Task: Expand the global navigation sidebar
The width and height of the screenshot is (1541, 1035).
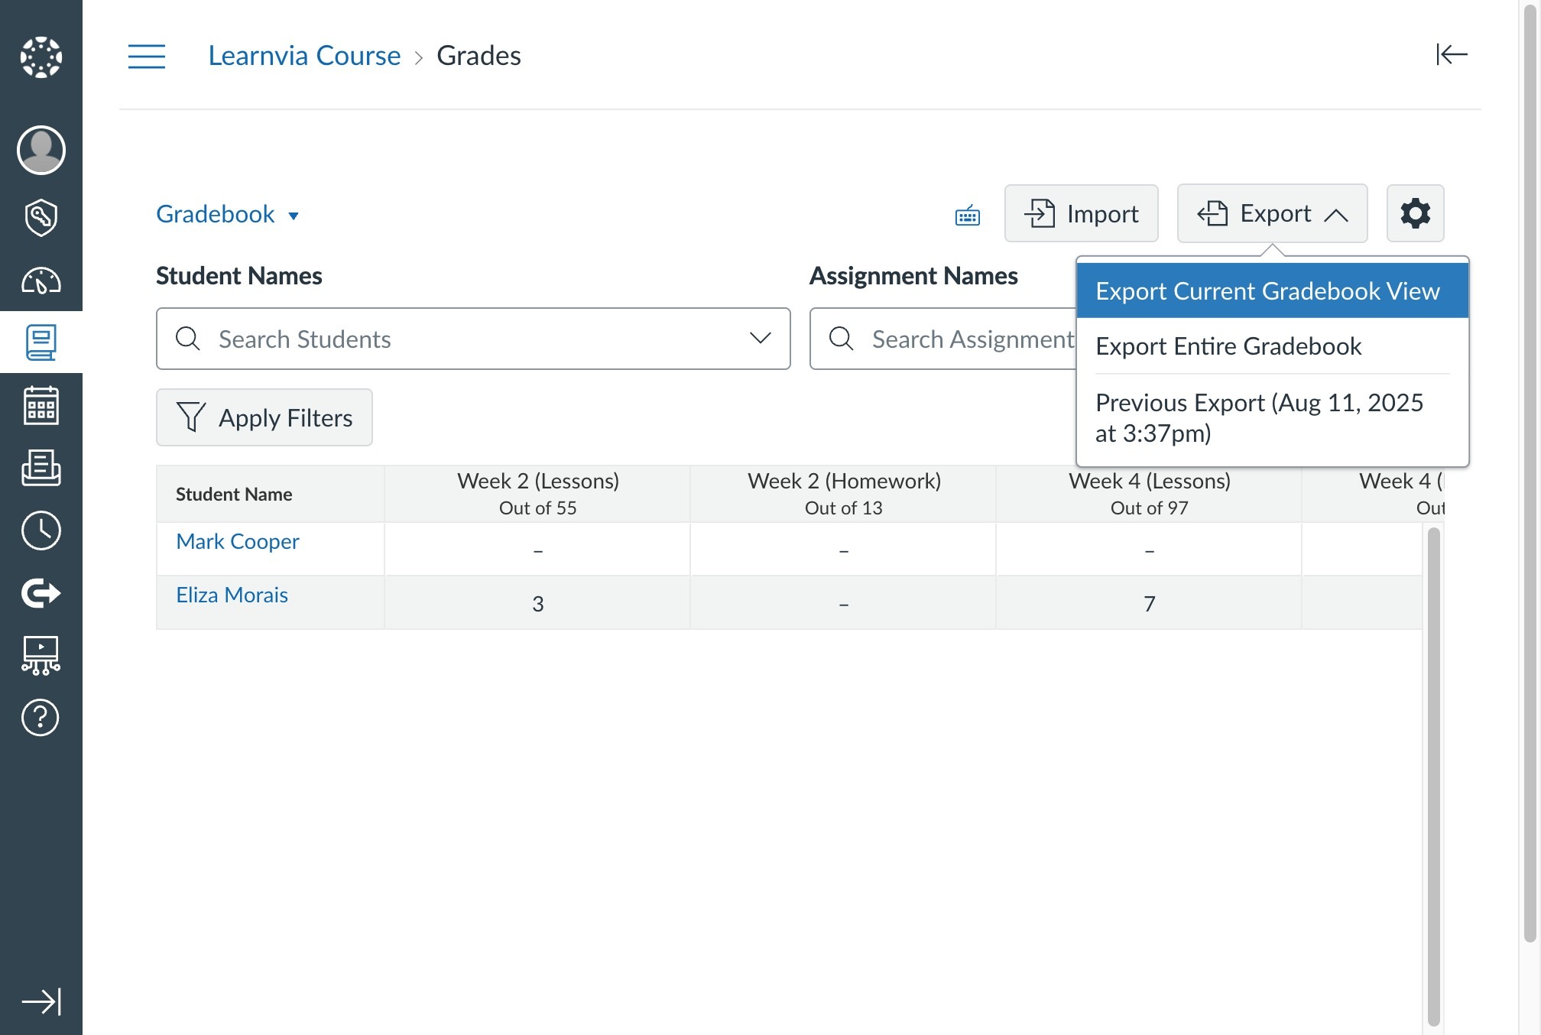Action: click(41, 1001)
